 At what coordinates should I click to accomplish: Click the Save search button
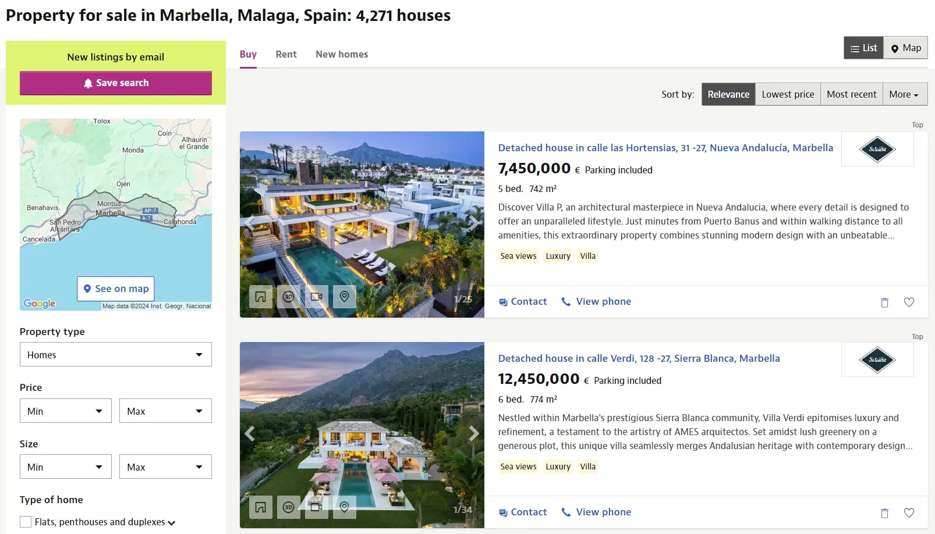click(116, 83)
